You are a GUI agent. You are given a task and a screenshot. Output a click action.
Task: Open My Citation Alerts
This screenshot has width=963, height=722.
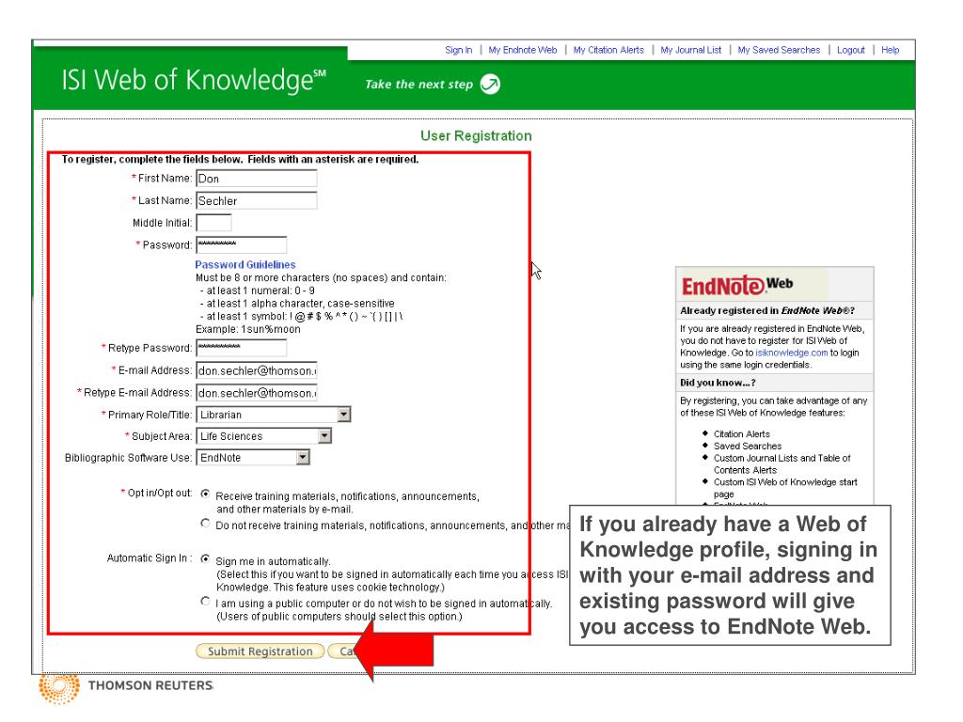(608, 51)
